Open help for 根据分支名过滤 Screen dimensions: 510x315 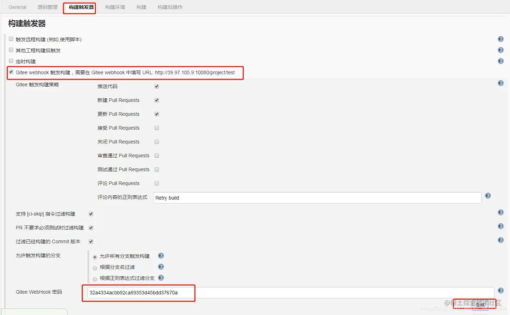click(x=161, y=267)
